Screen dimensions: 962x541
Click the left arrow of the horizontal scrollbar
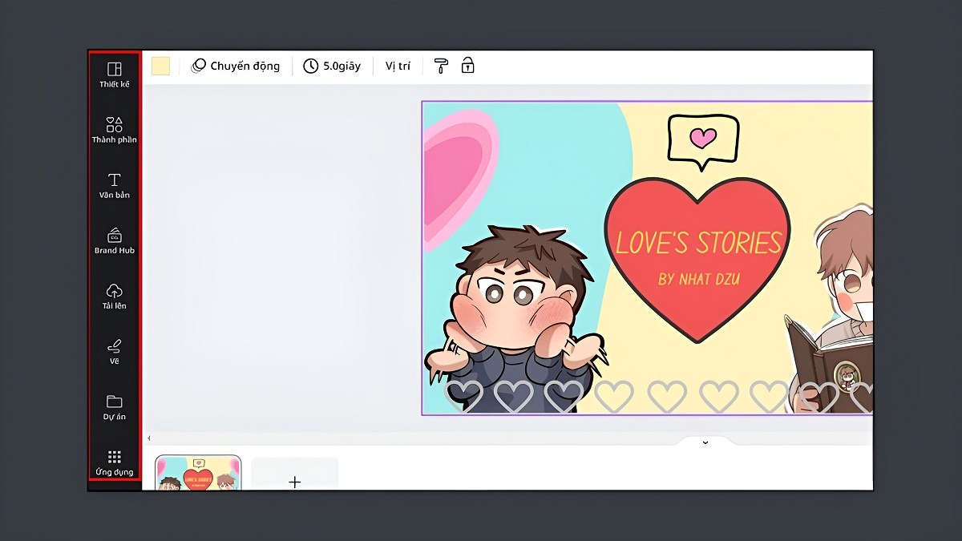click(148, 438)
